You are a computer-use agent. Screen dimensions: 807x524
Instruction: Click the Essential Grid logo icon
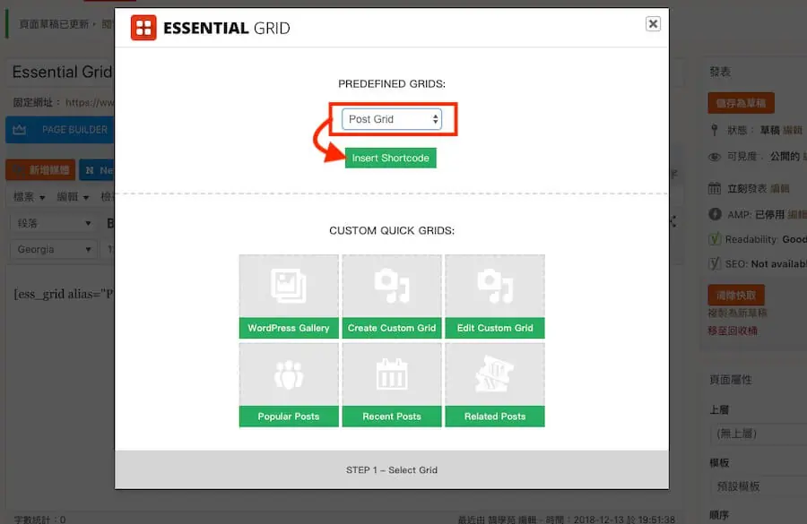[x=143, y=27]
